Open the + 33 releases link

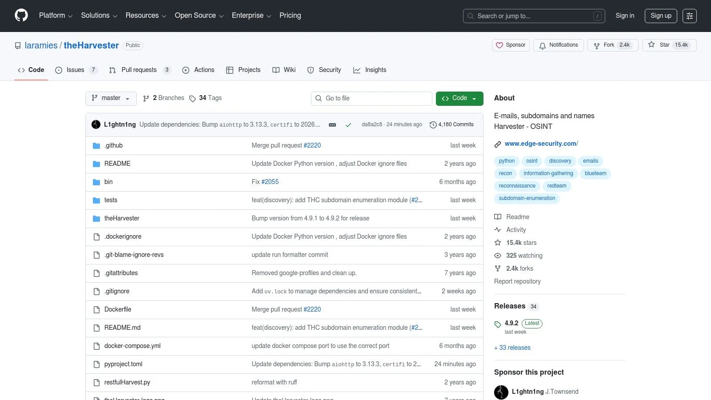coord(512,348)
